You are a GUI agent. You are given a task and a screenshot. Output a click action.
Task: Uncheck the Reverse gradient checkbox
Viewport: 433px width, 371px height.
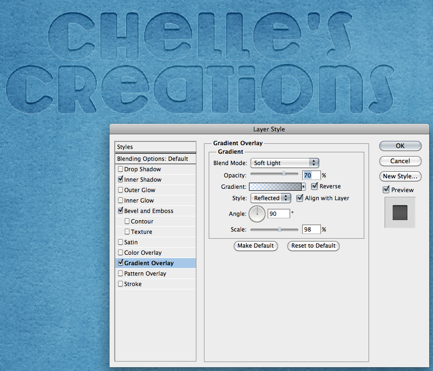point(314,186)
